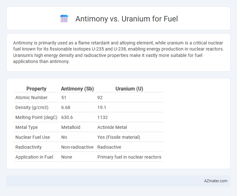Click the 'Metalloid' cell
Viewport: 237px width, 196px height.
pos(71,127)
